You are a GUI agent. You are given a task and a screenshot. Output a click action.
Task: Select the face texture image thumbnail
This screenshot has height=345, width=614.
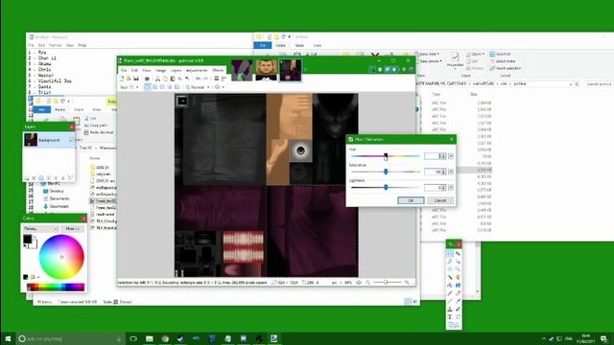click(x=267, y=70)
